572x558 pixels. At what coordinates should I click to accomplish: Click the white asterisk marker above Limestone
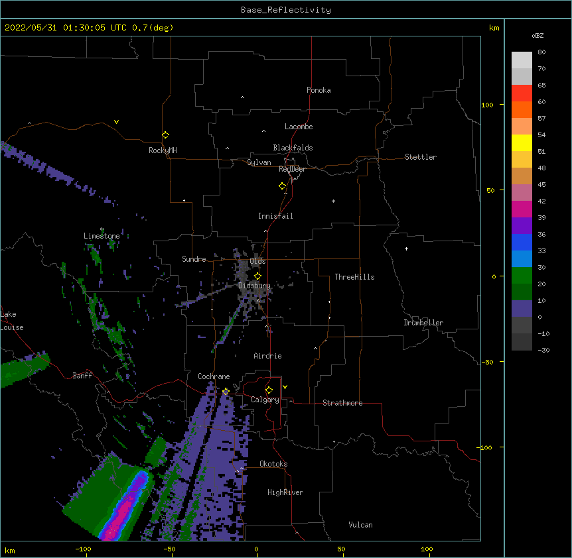102,229
